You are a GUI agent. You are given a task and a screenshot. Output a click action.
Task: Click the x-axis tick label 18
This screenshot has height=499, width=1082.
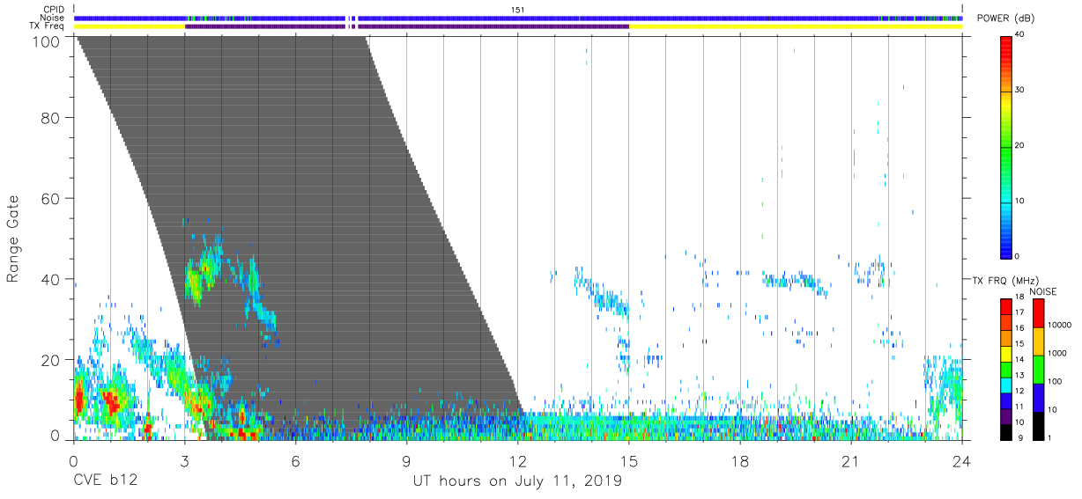point(740,462)
